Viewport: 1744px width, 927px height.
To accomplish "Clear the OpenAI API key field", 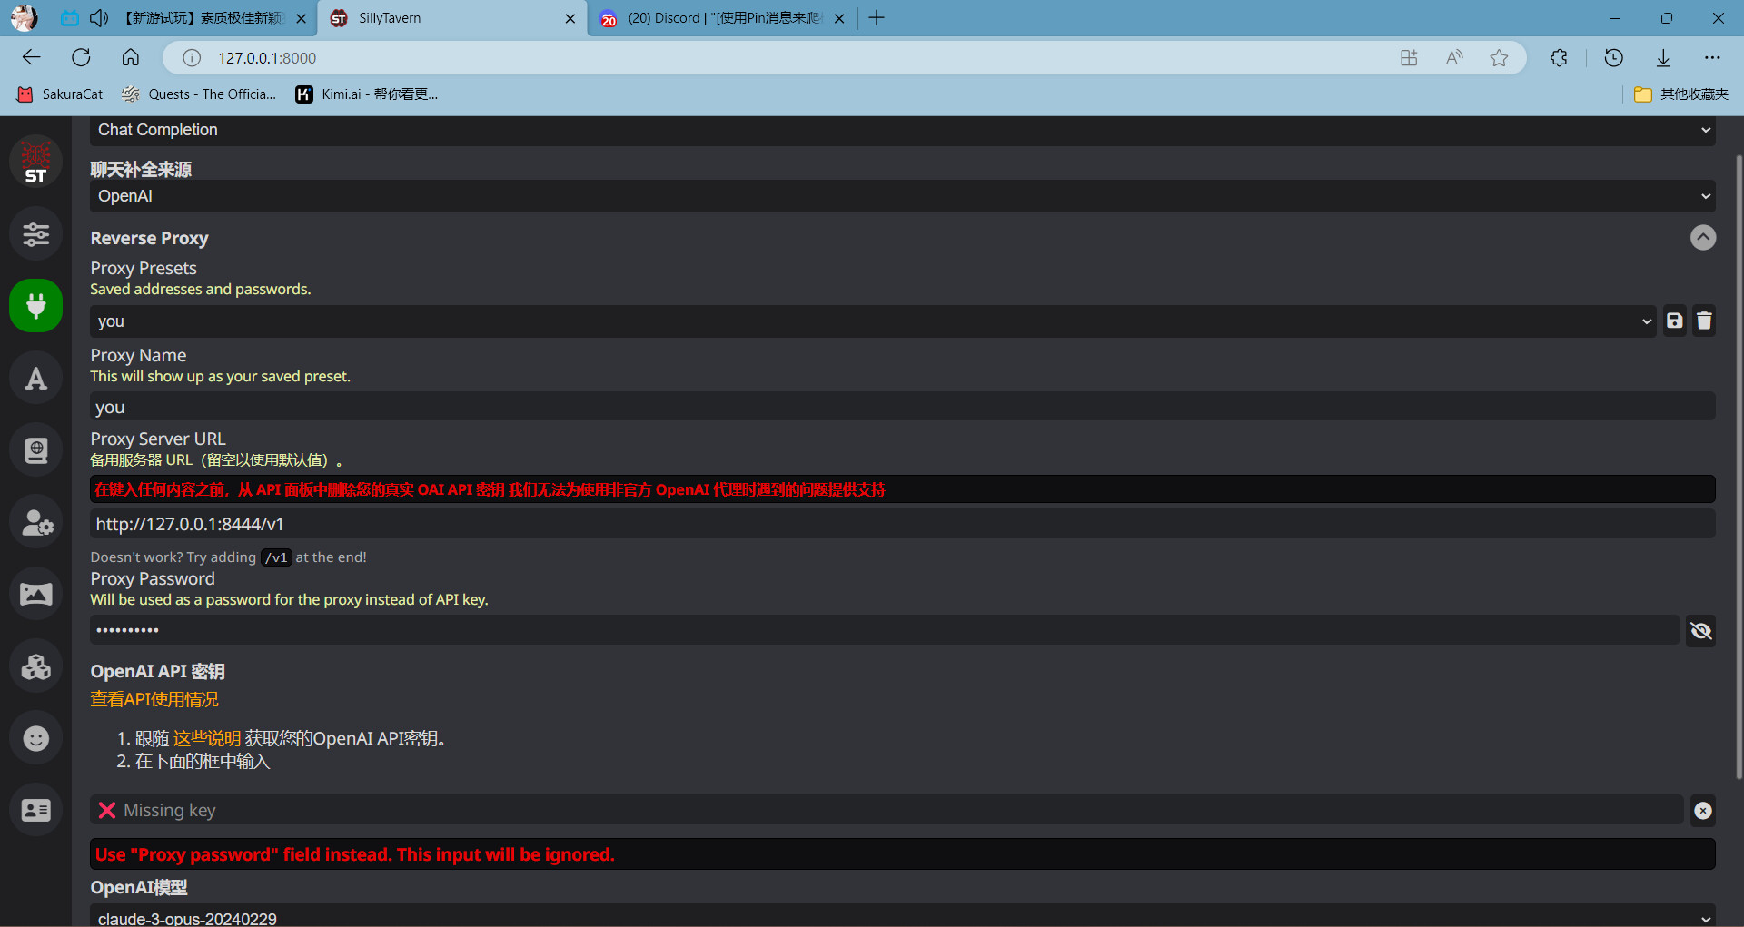I will click(1702, 810).
